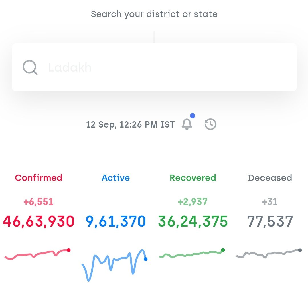The width and height of the screenshot is (308, 301).
Task: Select the Confirmed statistics tab
Action: pyautogui.click(x=38, y=178)
